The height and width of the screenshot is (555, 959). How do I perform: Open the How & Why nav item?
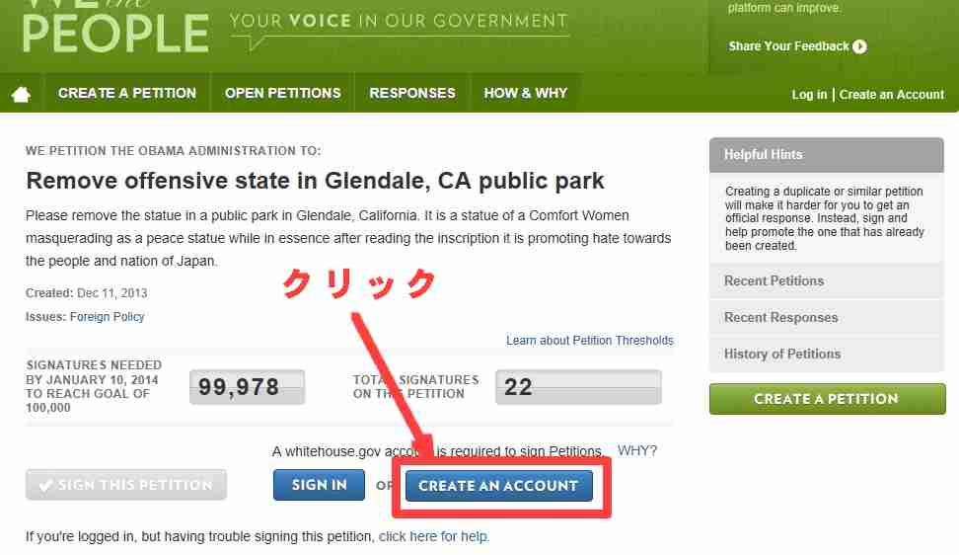coord(525,93)
